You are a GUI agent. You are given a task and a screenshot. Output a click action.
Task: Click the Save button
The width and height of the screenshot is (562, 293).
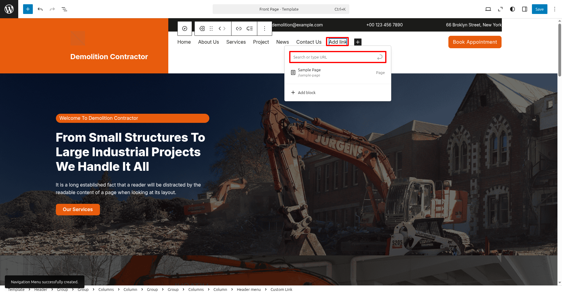click(540, 9)
